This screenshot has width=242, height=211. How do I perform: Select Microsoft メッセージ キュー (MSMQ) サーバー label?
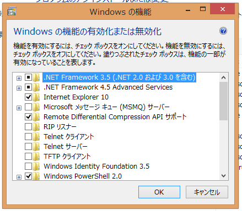(106, 107)
